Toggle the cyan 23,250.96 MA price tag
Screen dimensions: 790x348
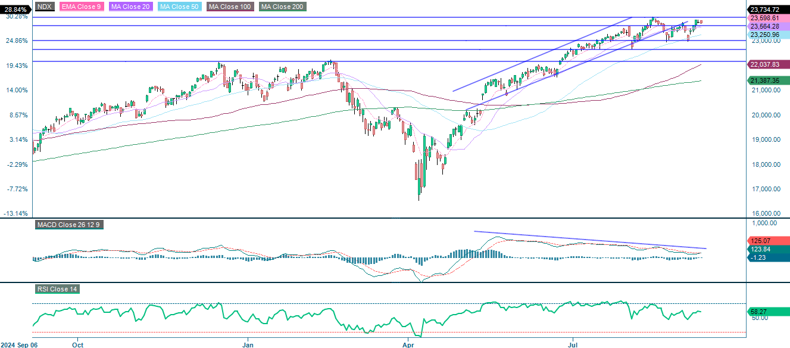click(x=766, y=35)
